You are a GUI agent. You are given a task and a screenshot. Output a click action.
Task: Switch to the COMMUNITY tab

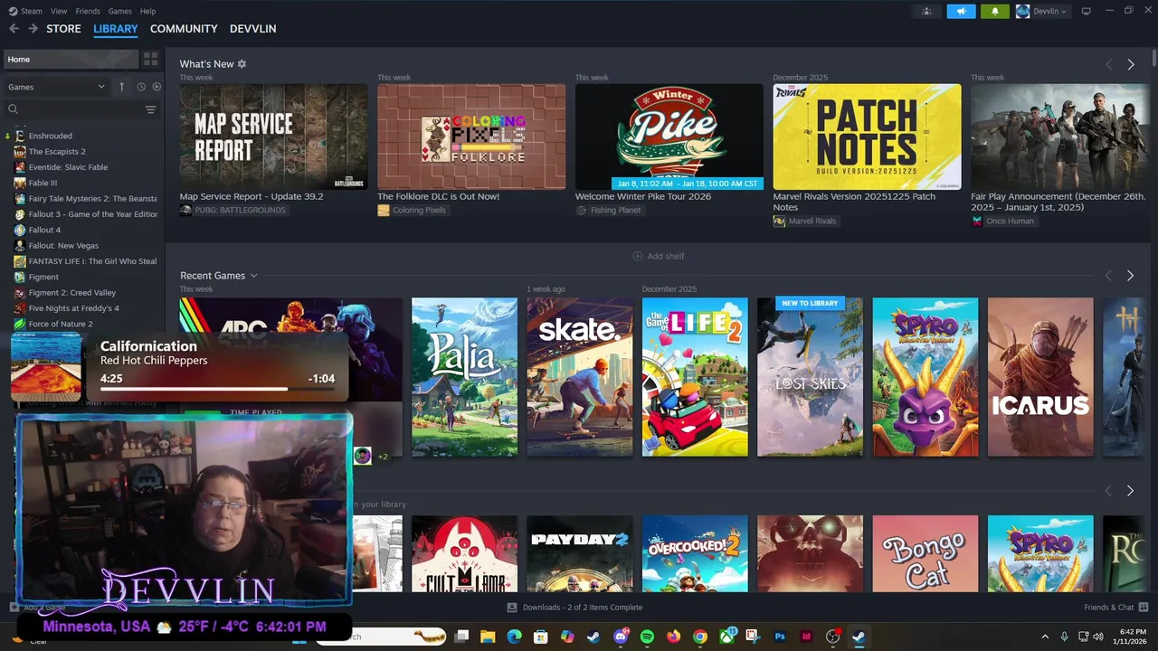pyautogui.click(x=184, y=29)
